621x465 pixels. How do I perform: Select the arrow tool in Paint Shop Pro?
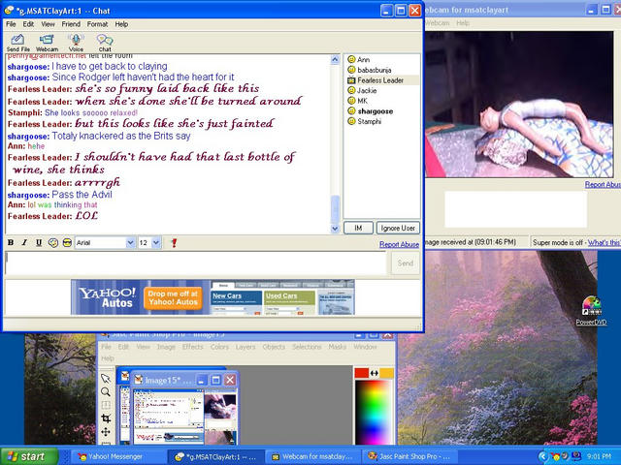(106, 379)
